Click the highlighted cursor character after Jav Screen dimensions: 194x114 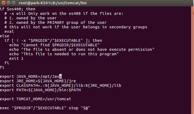(x=60, y=76)
